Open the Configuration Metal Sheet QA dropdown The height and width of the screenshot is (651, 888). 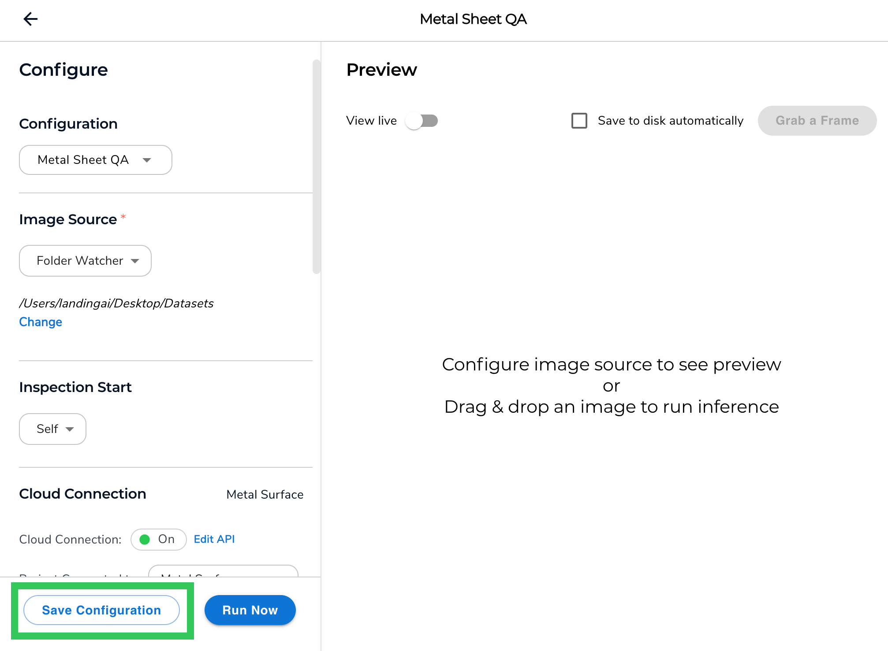click(95, 160)
